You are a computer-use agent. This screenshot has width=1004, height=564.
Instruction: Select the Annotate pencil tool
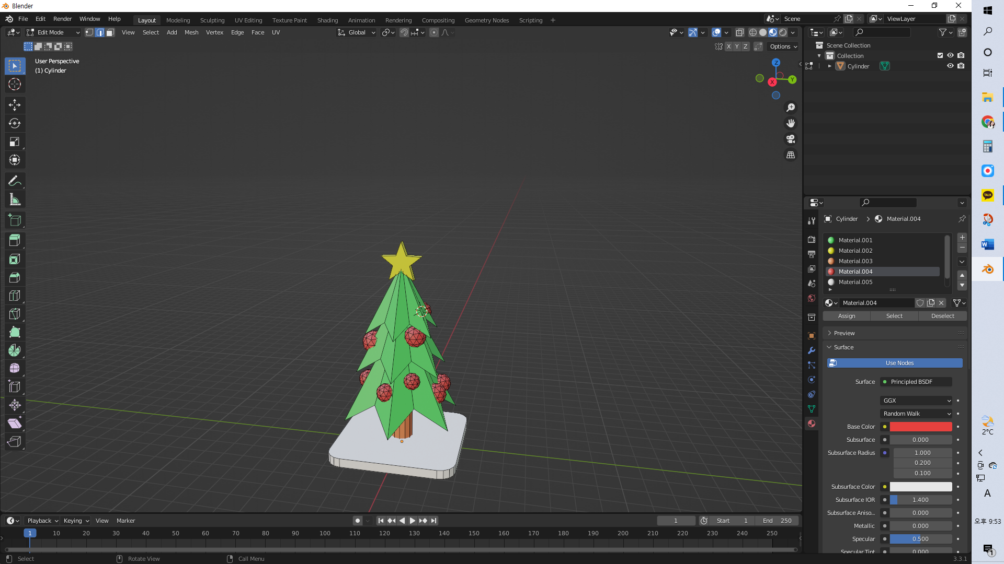(15, 181)
